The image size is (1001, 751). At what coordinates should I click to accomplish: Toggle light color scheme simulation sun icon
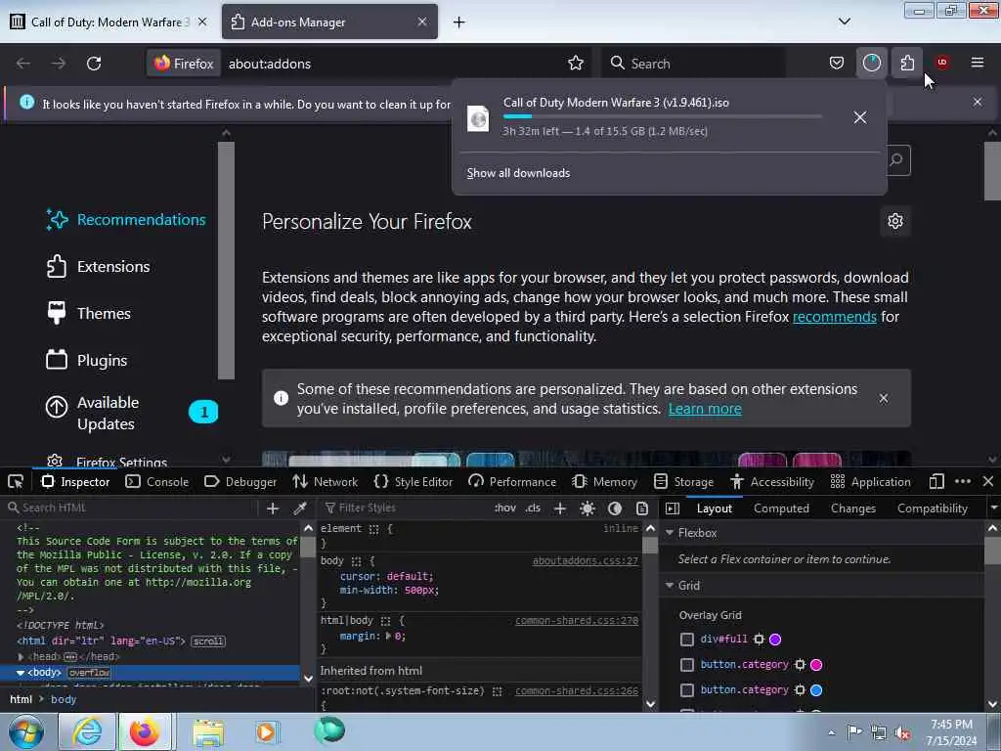tap(588, 508)
